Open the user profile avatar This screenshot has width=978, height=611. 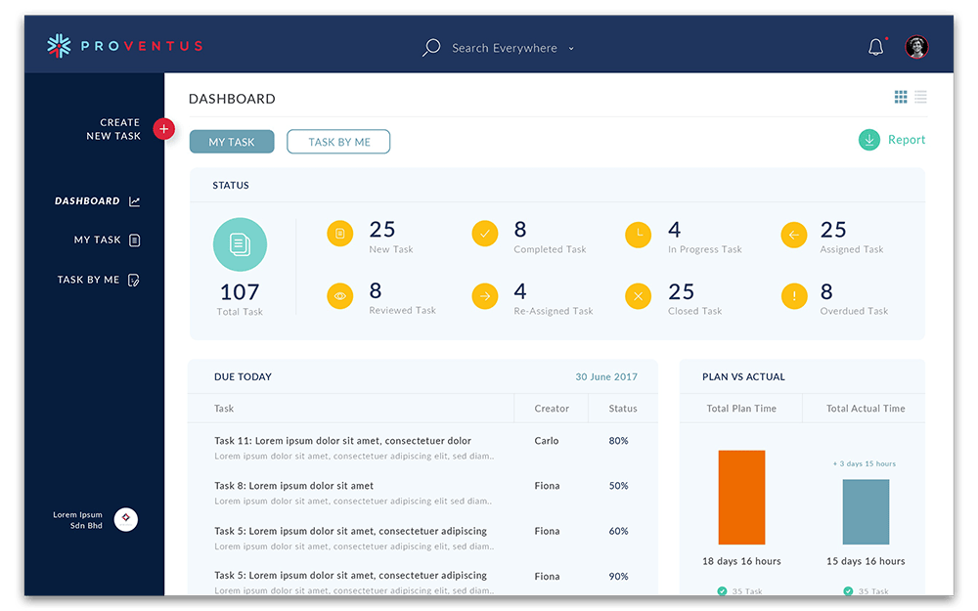tap(916, 47)
